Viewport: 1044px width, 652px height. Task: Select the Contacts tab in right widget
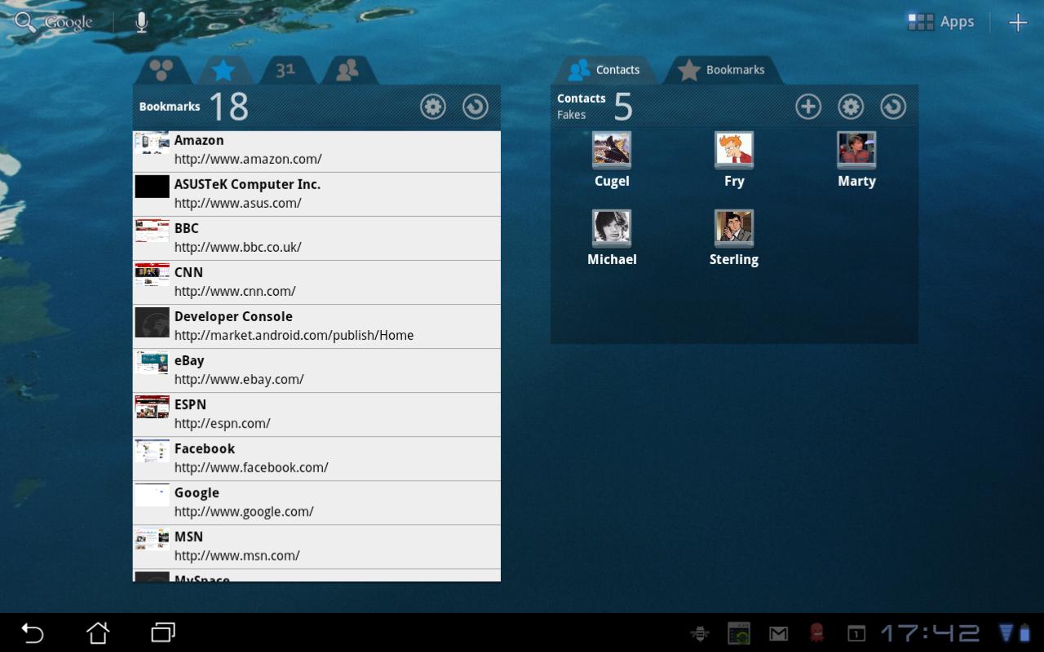604,70
